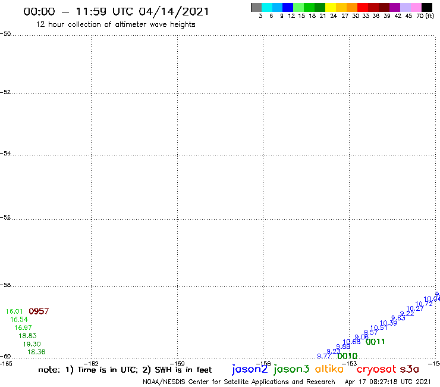Click the -52 latitude axis label

pos(5,92)
